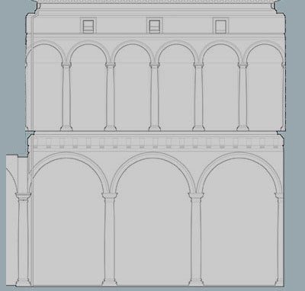Select the detached corner column at far left
The image size is (305, 291).
coord(23,239)
